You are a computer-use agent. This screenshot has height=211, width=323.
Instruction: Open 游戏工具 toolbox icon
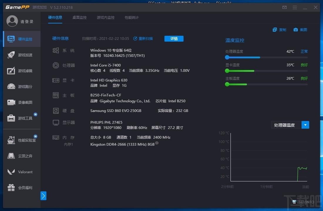tap(11, 118)
